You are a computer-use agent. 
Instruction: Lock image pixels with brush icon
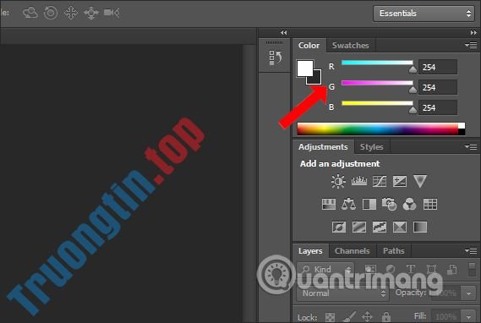coord(349,316)
